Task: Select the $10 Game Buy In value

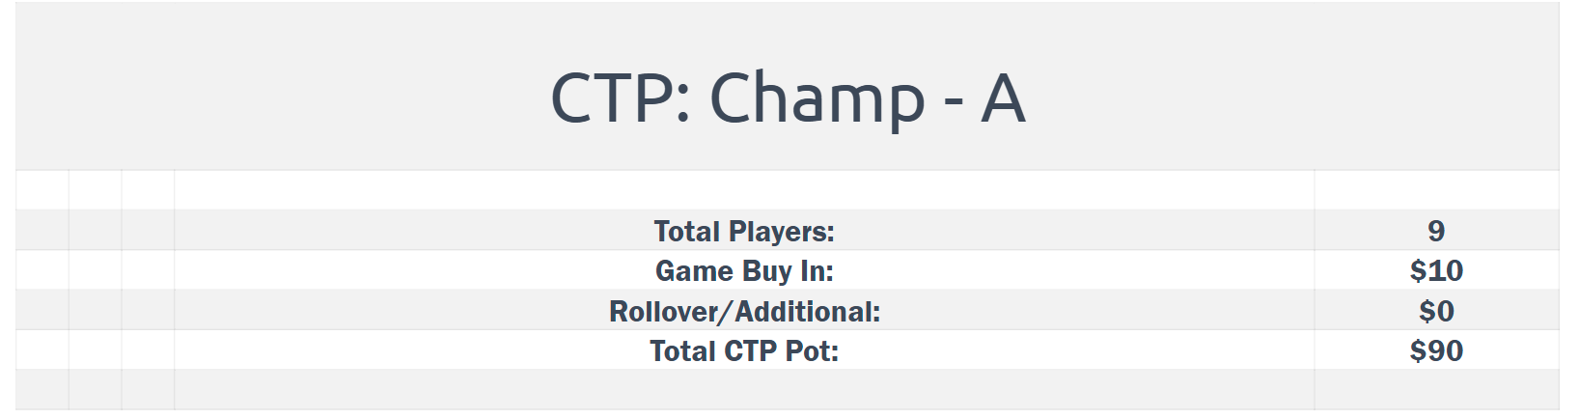Action: pos(1436,271)
